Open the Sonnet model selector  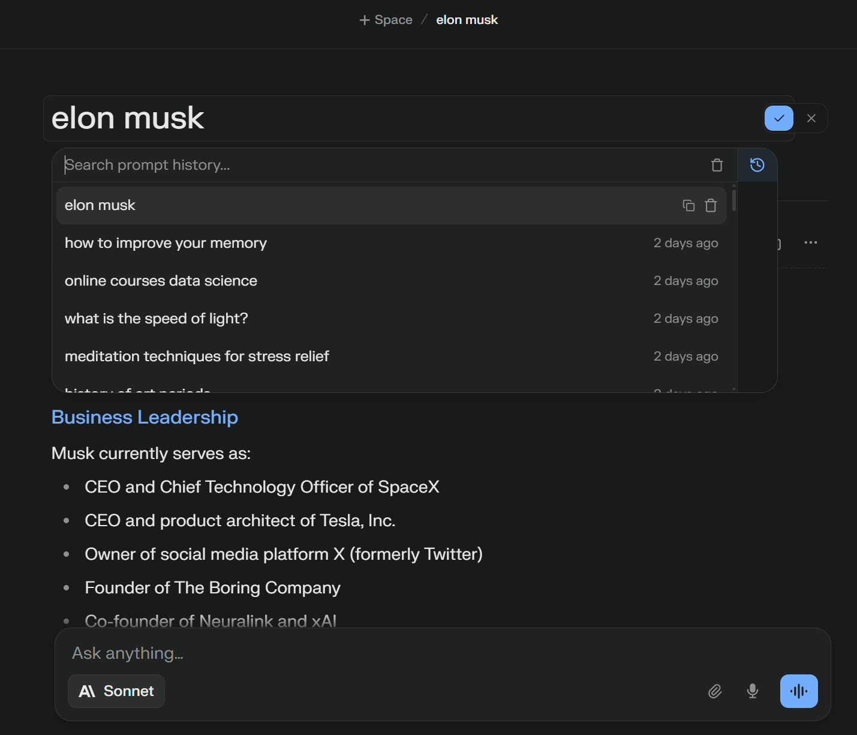116,691
